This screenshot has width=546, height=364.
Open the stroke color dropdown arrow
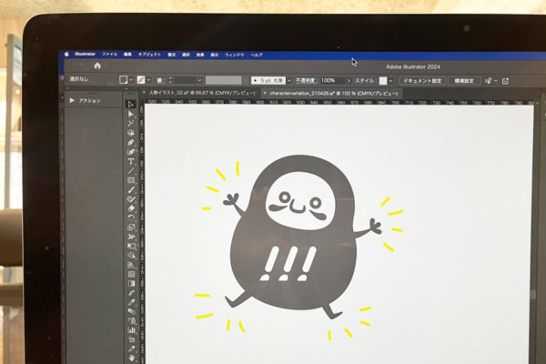pos(148,80)
